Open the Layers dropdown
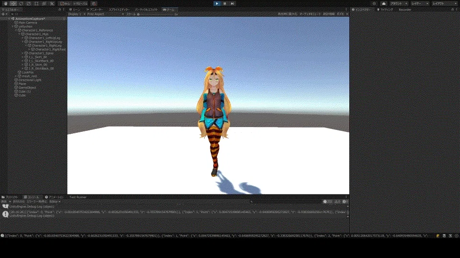This screenshot has width=460, height=258. point(420,3)
